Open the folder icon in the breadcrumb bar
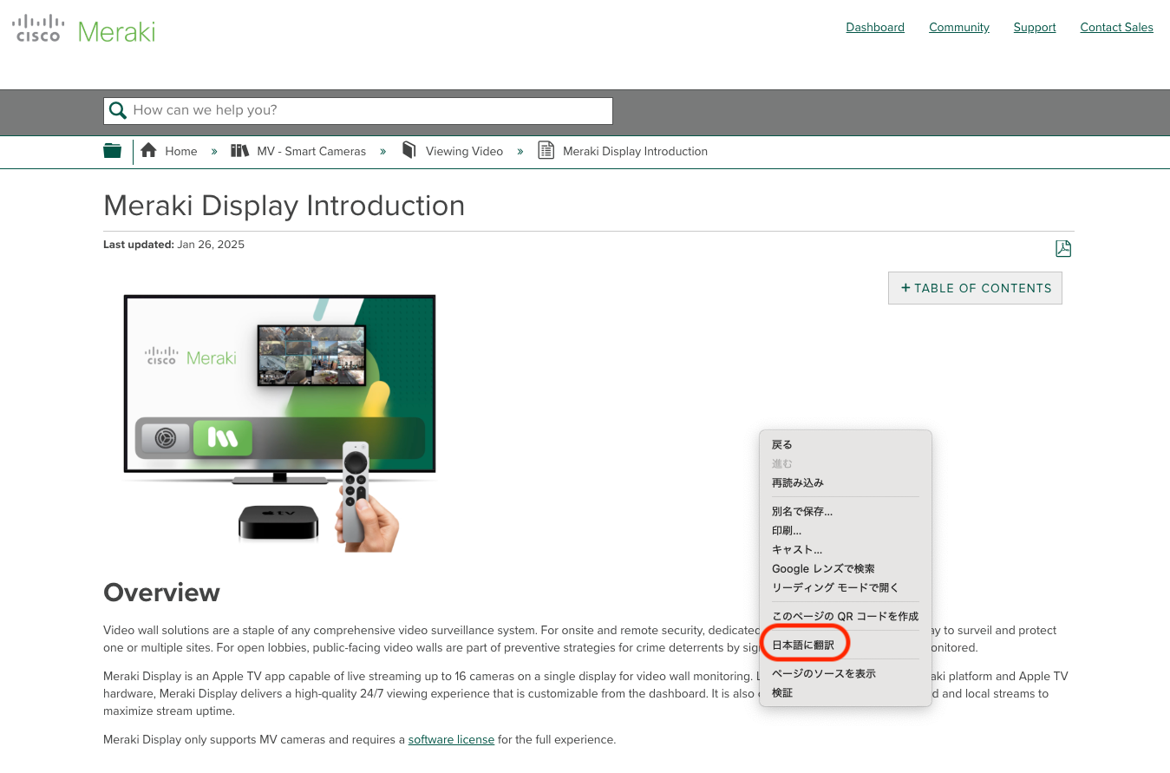The image size is (1170, 773). [112, 150]
